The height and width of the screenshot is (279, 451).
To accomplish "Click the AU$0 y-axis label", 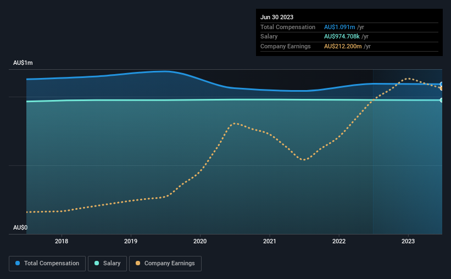I will point(20,227).
